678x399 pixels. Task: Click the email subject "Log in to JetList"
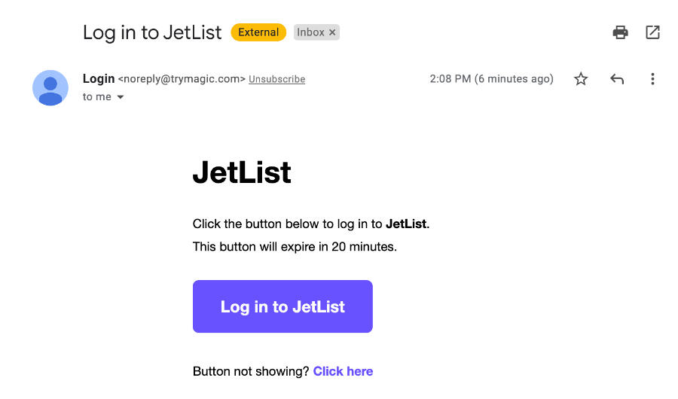152,32
